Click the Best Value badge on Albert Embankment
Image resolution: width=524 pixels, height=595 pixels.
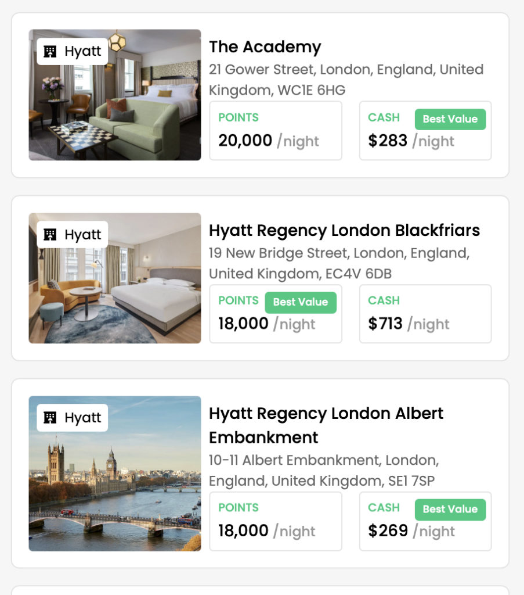(450, 509)
